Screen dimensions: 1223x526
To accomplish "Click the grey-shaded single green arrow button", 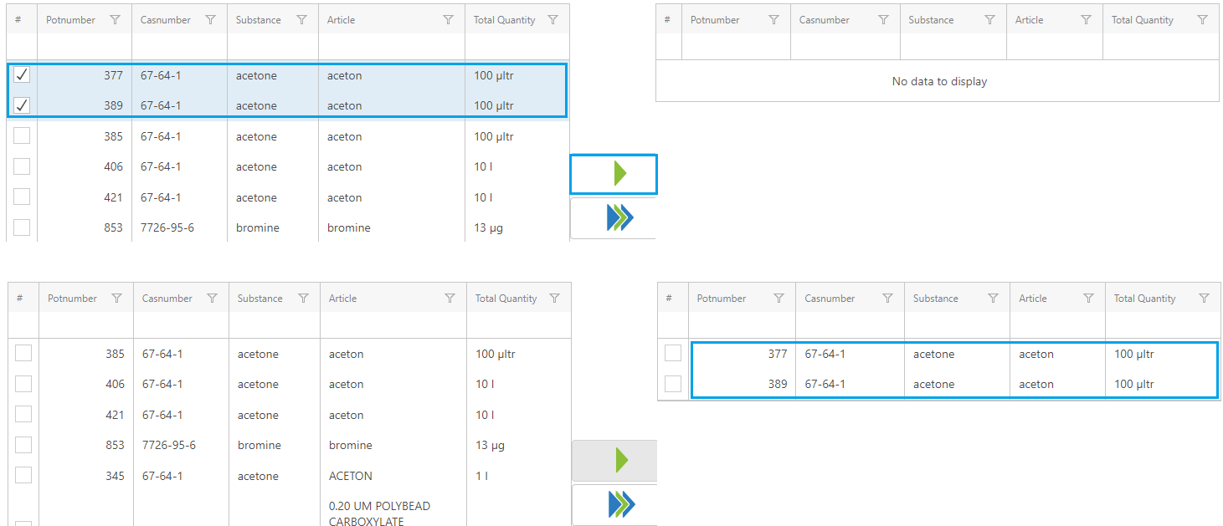I will (620, 461).
